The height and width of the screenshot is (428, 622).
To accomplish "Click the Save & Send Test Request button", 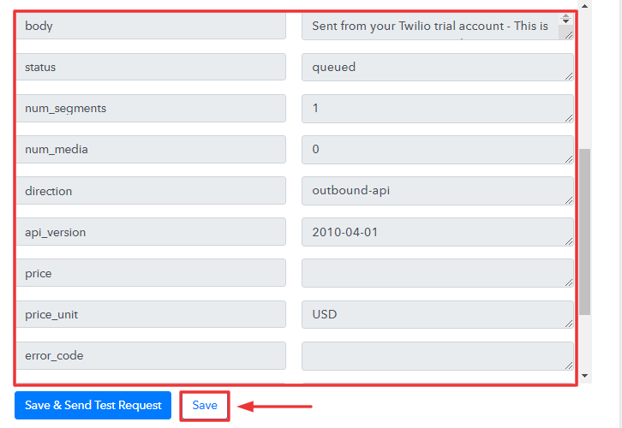I will click(x=93, y=405).
